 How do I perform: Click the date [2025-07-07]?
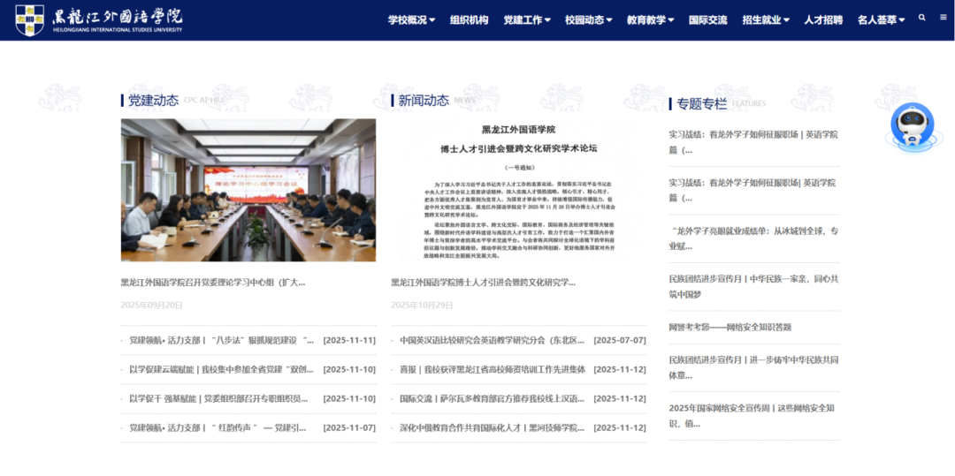click(620, 340)
